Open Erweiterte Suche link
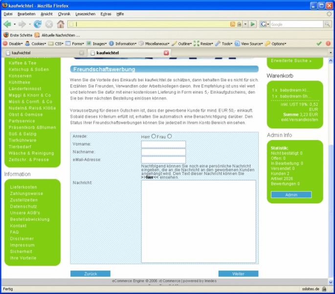Image resolution: width=335 pixels, height=294 pixels. [x=291, y=61]
